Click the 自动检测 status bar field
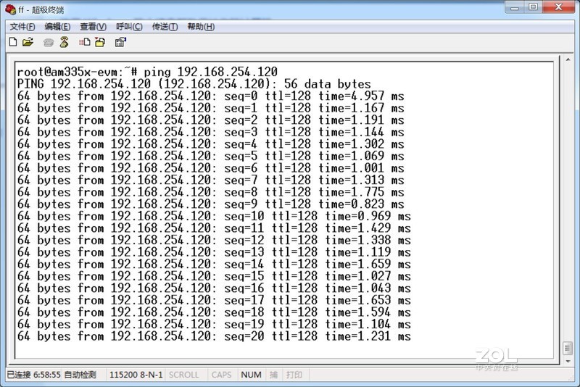Image resolution: width=580 pixels, height=387 pixels. 80,375
